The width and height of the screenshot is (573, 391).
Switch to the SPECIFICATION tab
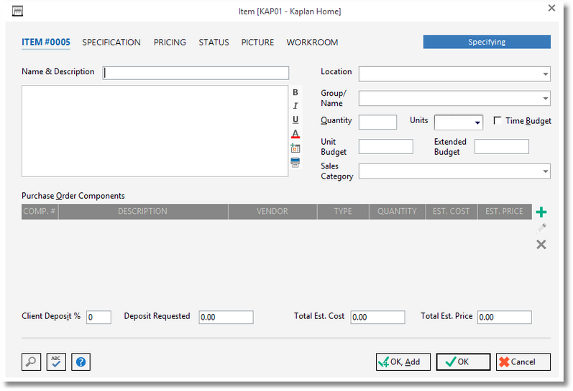click(111, 42)
